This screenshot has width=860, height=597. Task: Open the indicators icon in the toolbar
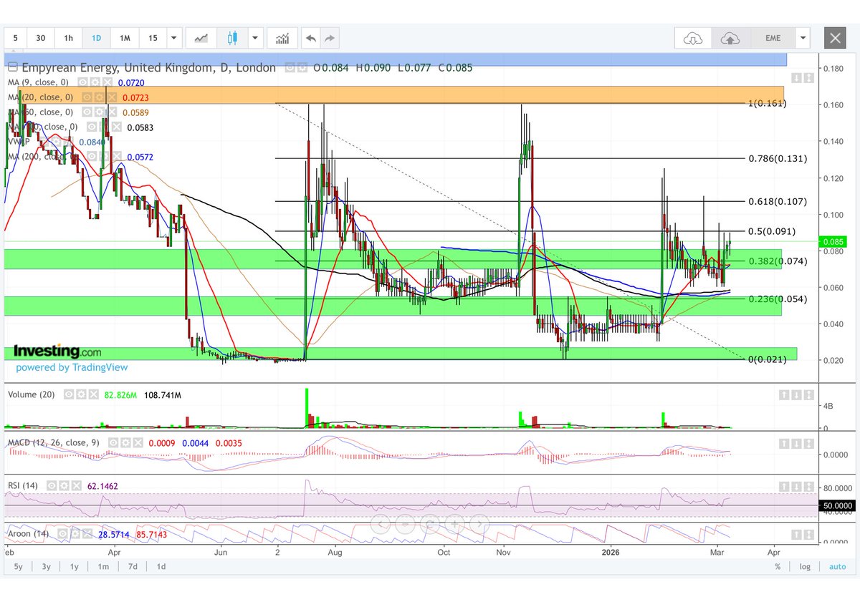point(282,37)
